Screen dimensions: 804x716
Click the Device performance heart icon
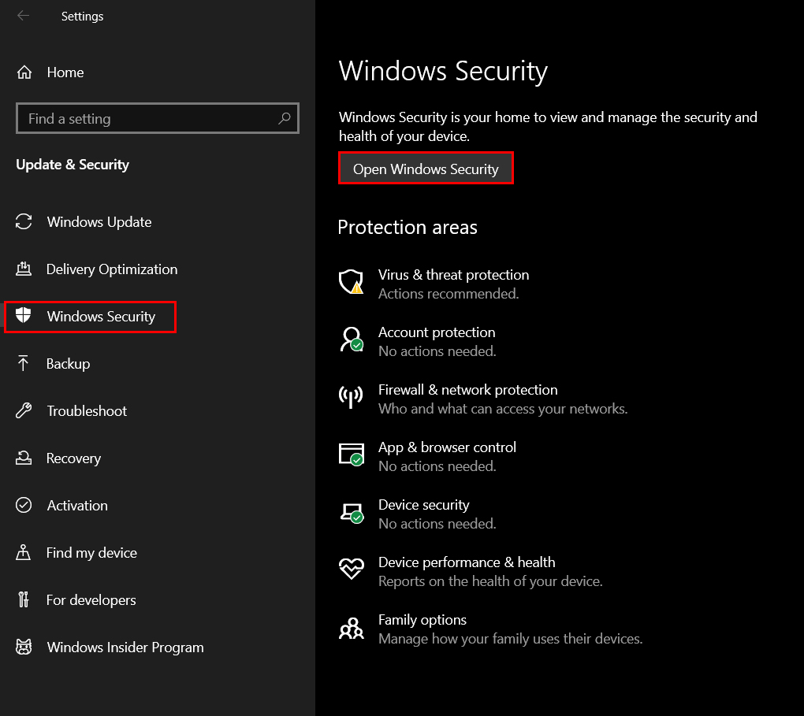click(x=352, y=569)
